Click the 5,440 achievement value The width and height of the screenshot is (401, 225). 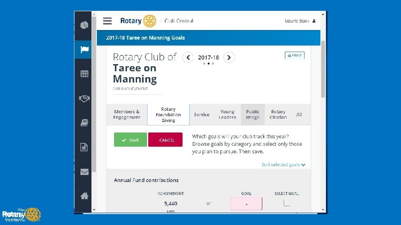click(170, 204)
